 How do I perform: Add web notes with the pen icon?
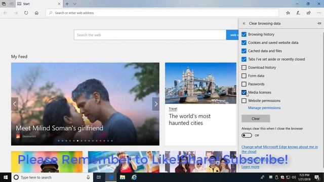[298, 13]
